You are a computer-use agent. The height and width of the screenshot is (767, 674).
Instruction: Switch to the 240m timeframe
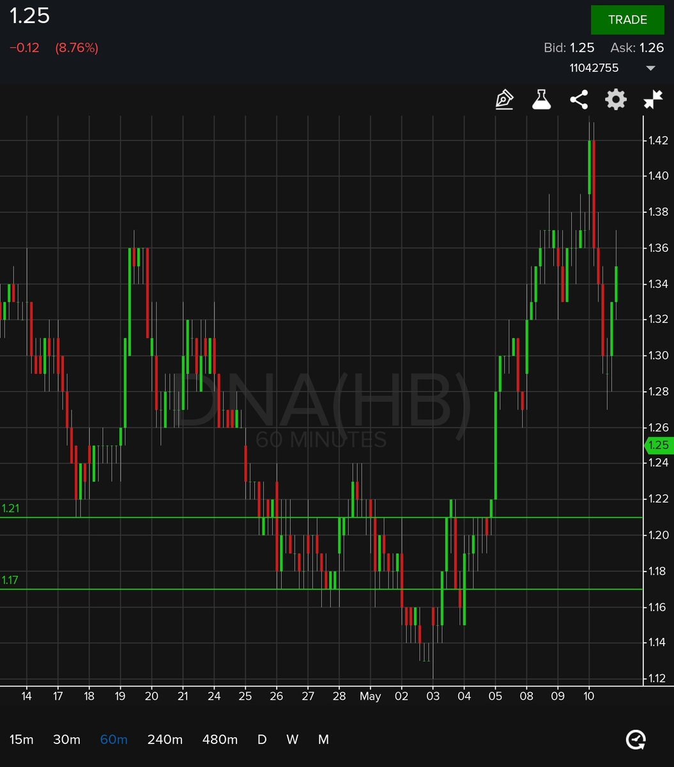[x=165, y=740]
